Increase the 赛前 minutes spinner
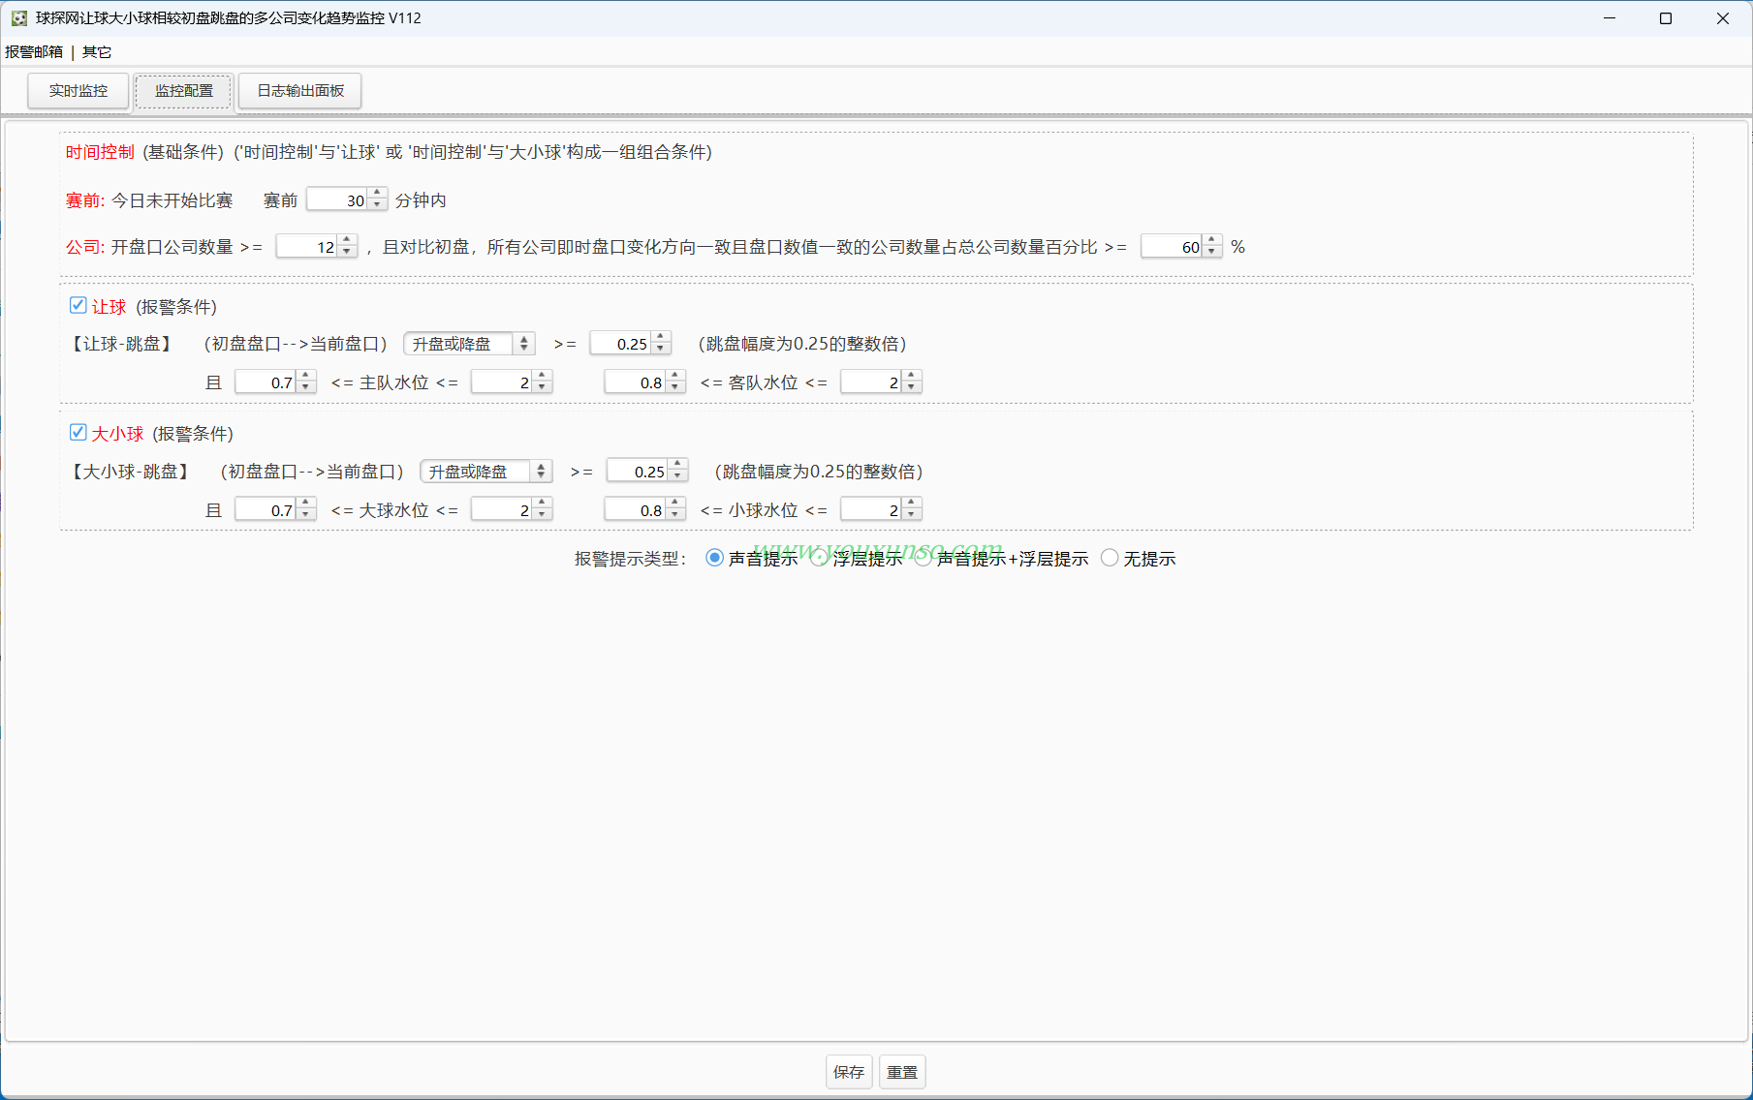This screenshot has width=1753, height=1100. tap(377, 194)
